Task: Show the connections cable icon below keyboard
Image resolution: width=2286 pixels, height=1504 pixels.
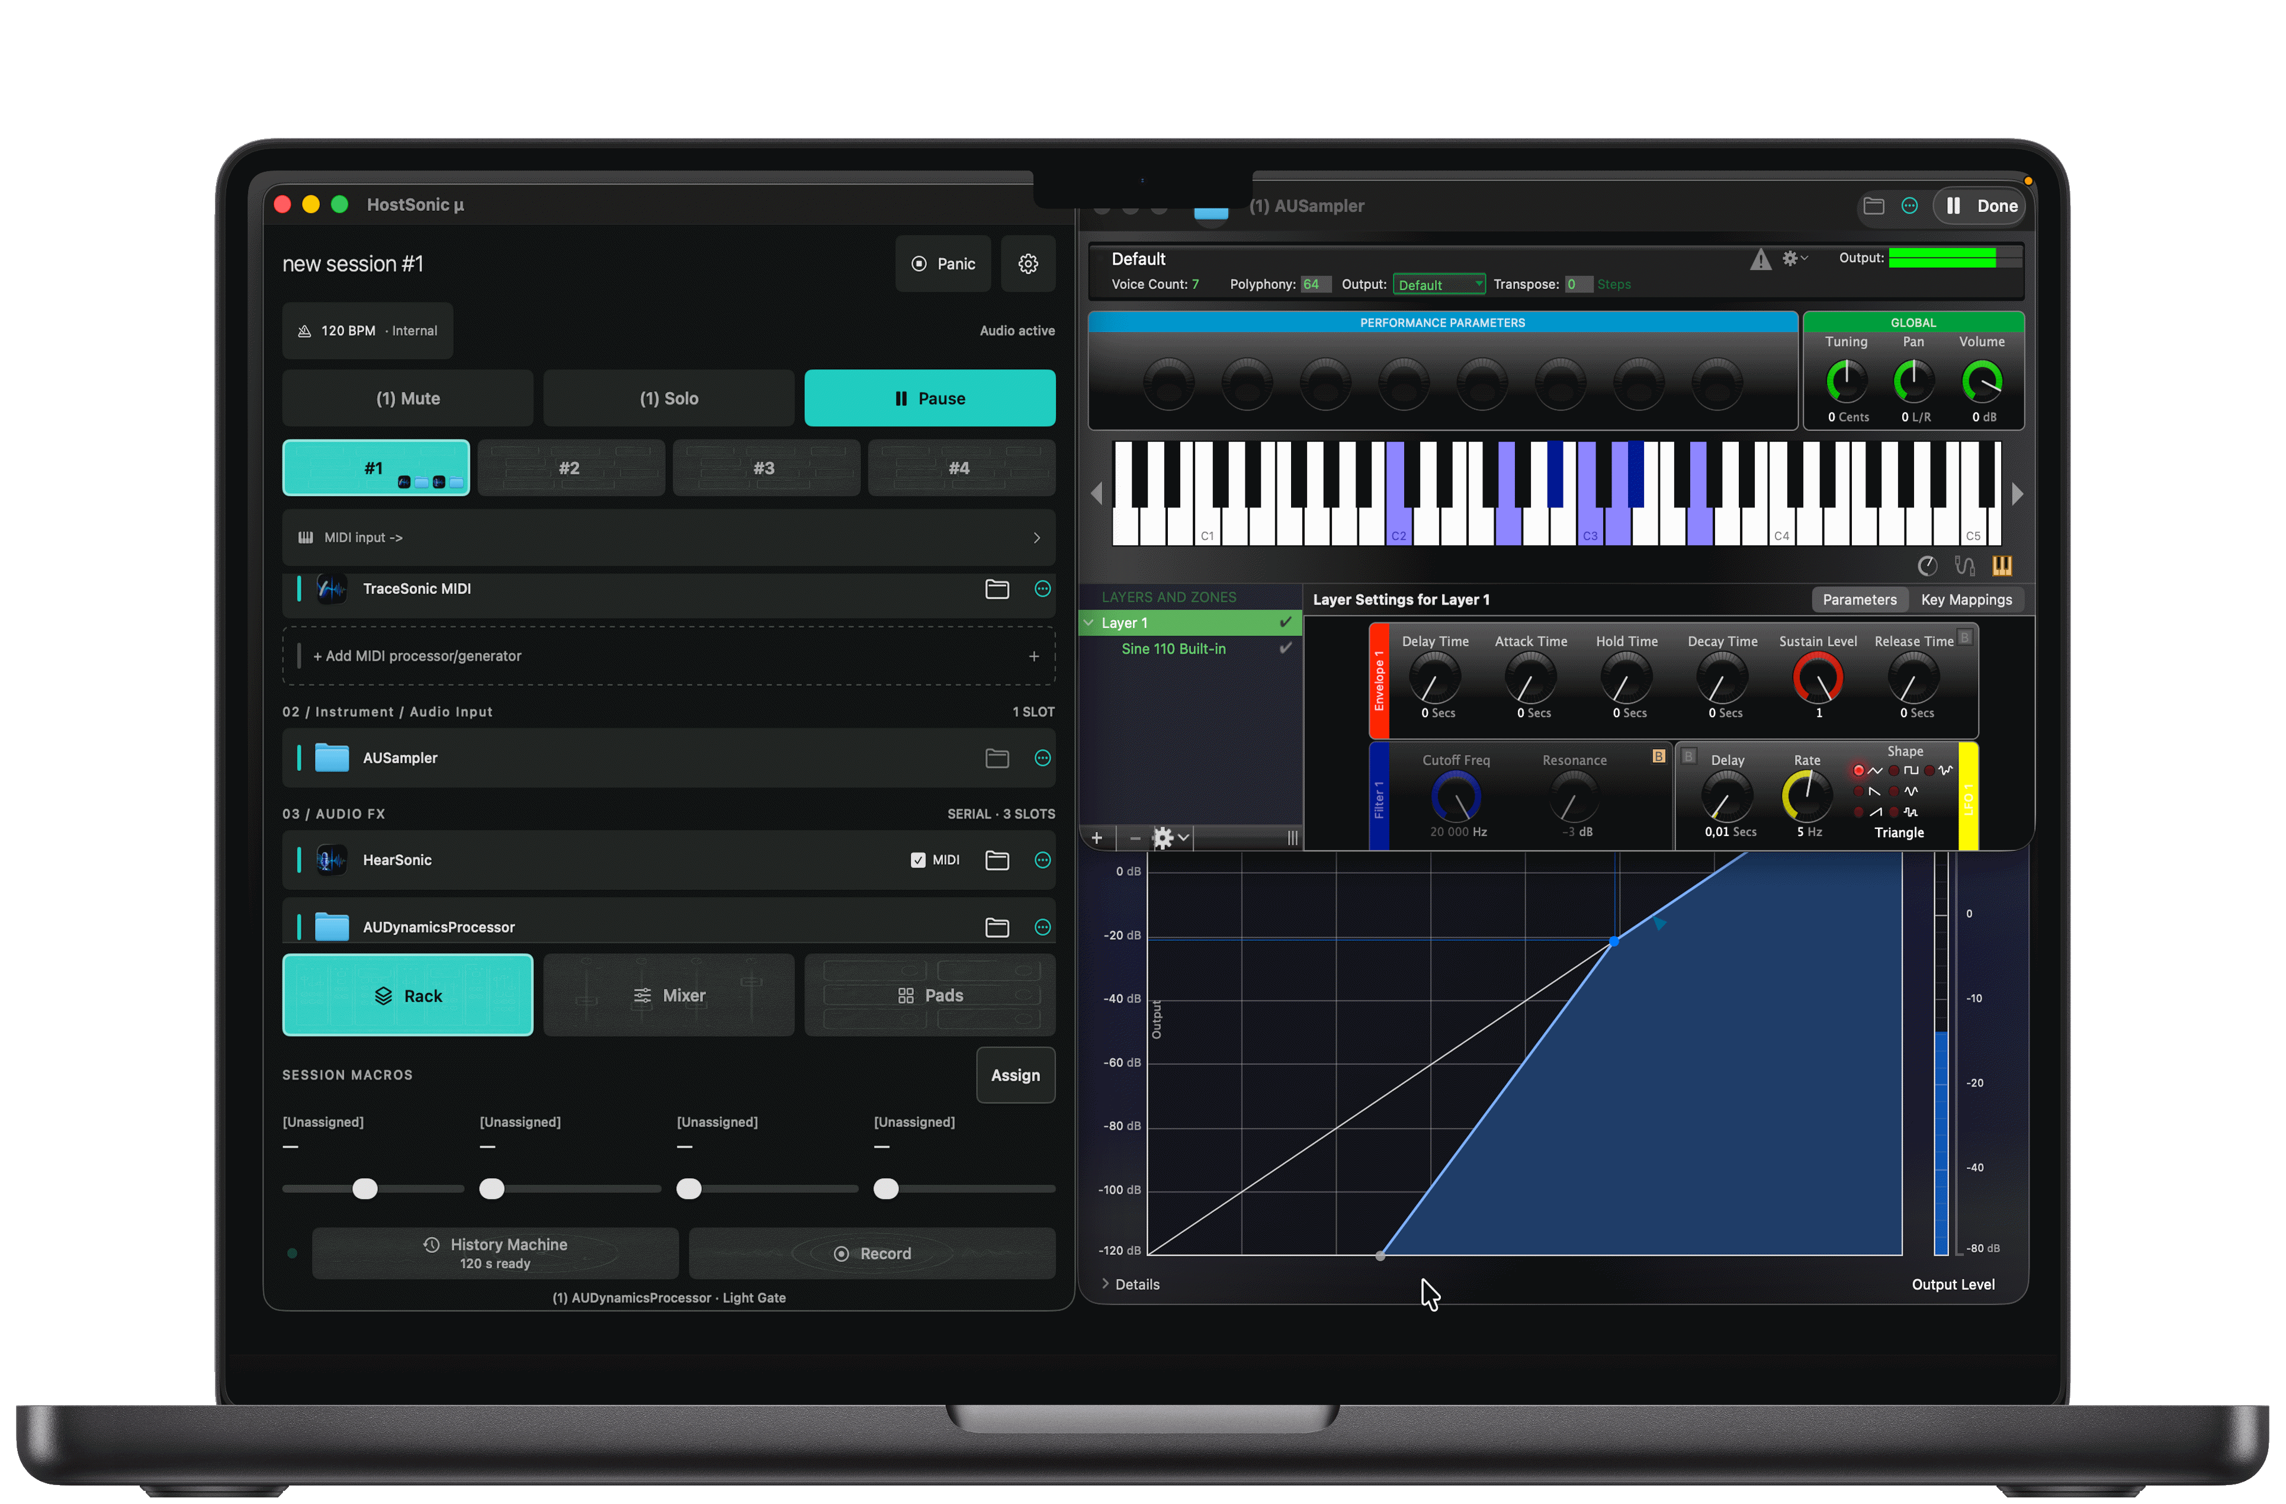Action: pyautogui.click(x=1964, y=565)
